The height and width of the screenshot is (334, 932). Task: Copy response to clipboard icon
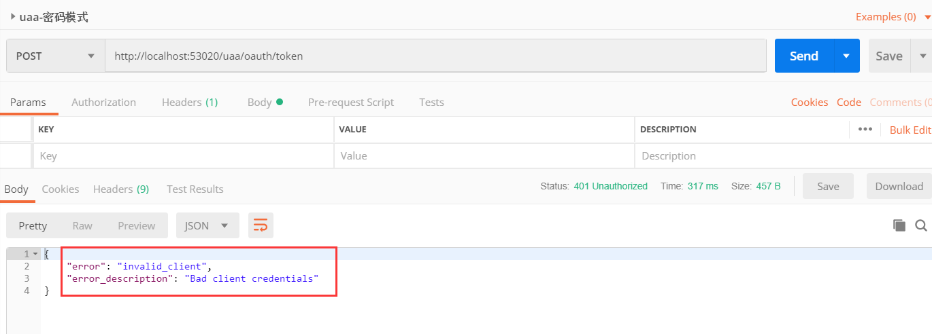[x=899, y=225]
